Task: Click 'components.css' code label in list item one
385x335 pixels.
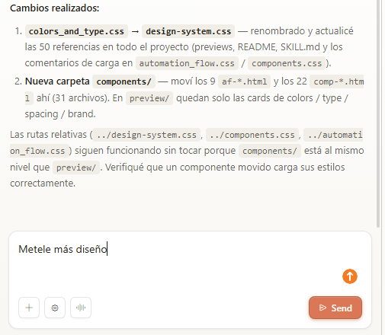Action: (x=287, y=63)
